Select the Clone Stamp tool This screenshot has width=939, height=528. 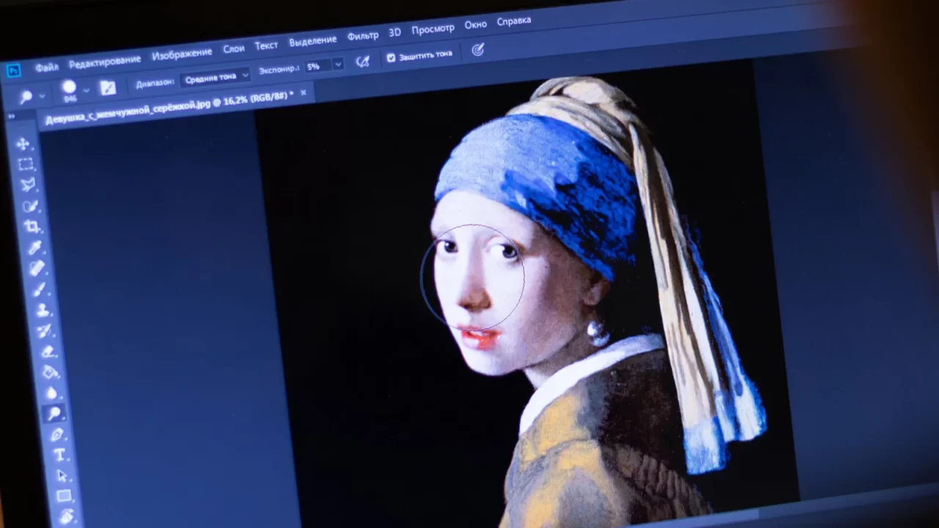pos(43,310)
